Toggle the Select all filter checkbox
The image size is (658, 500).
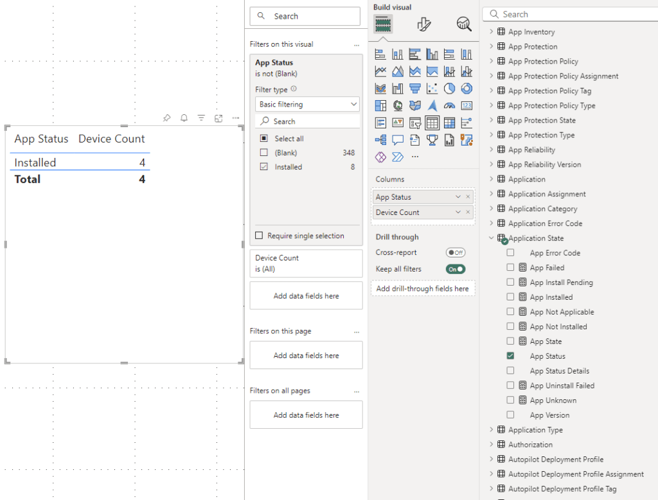[263, 138]
